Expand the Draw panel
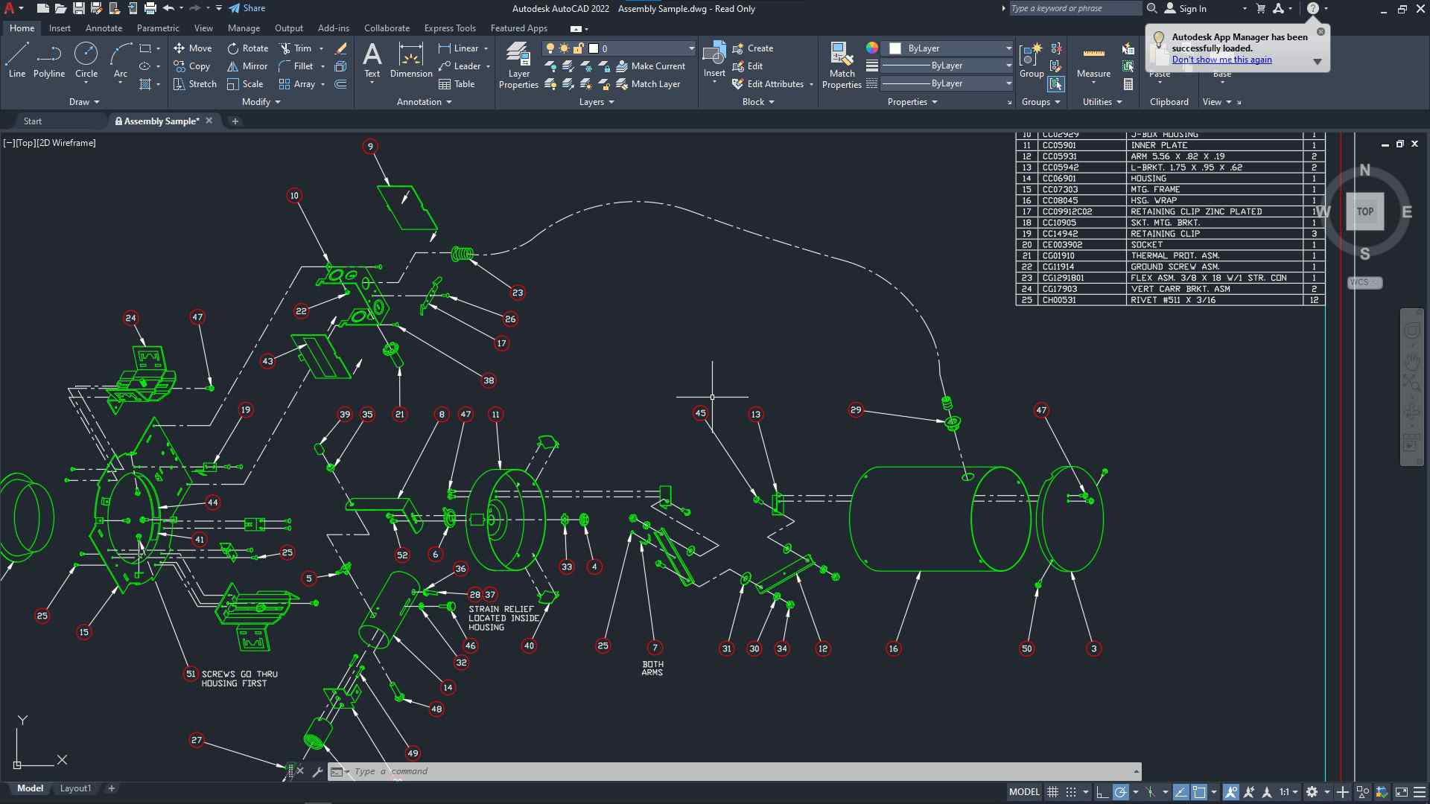1430x804 pixels. click(x=84, y=102)
